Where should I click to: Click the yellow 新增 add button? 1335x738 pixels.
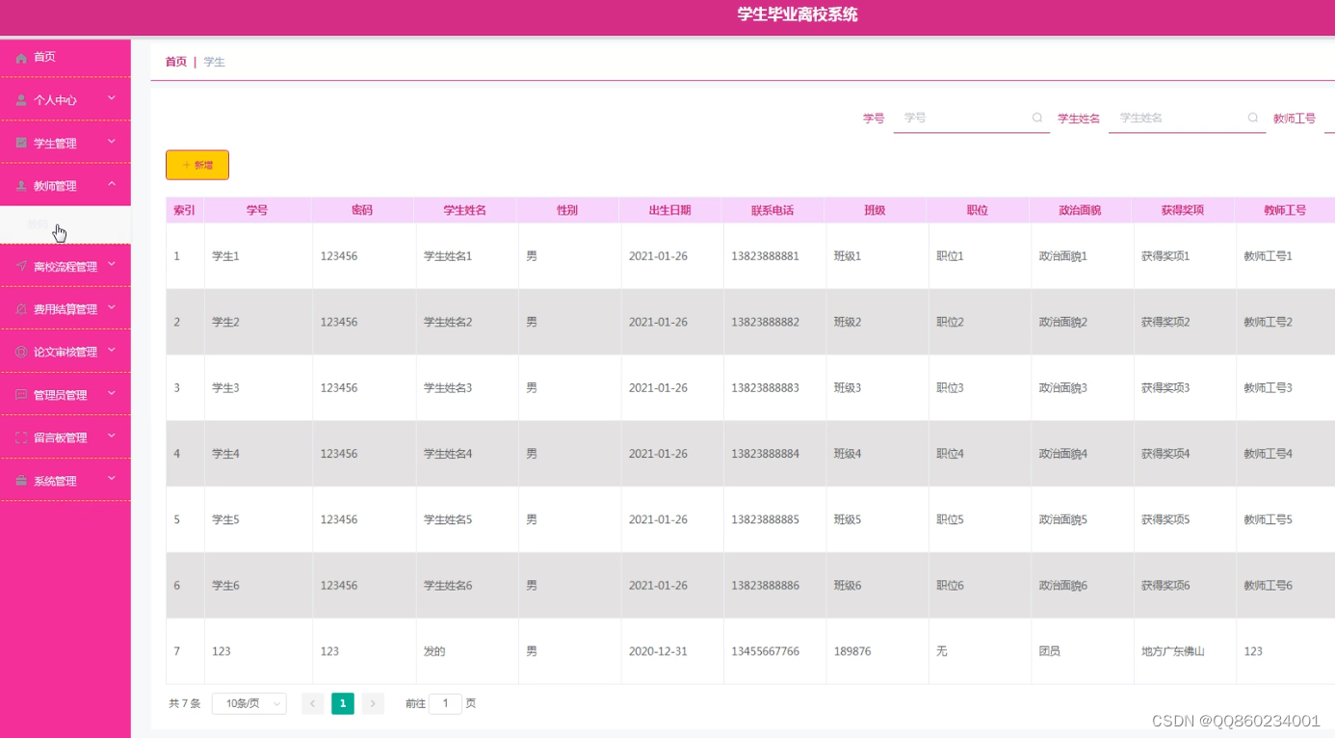[197, 165]
